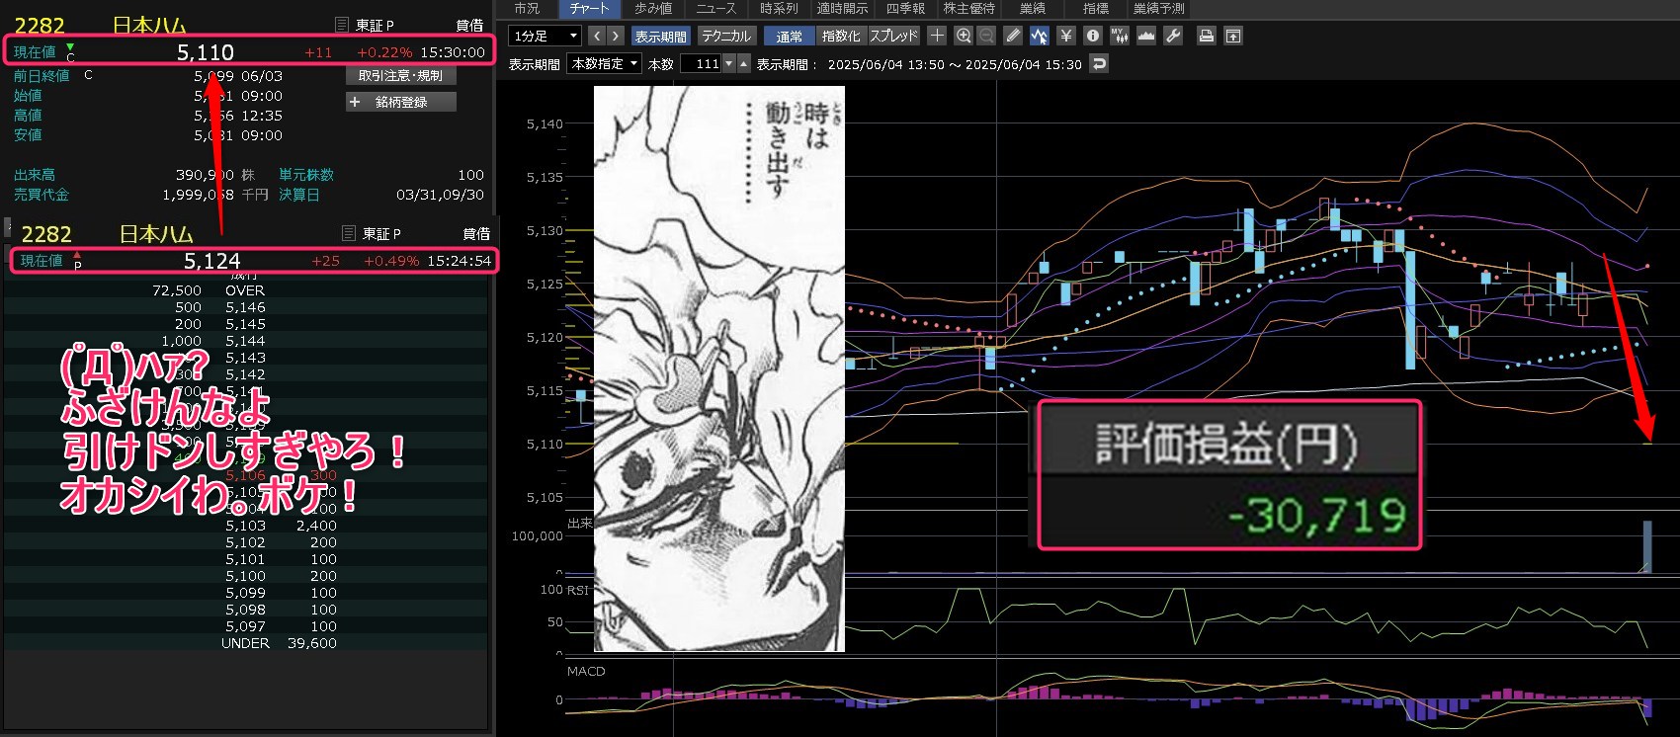Open the 指標 tab
The width and height of the screenshot is (1680, 737).
point(1095,9)
